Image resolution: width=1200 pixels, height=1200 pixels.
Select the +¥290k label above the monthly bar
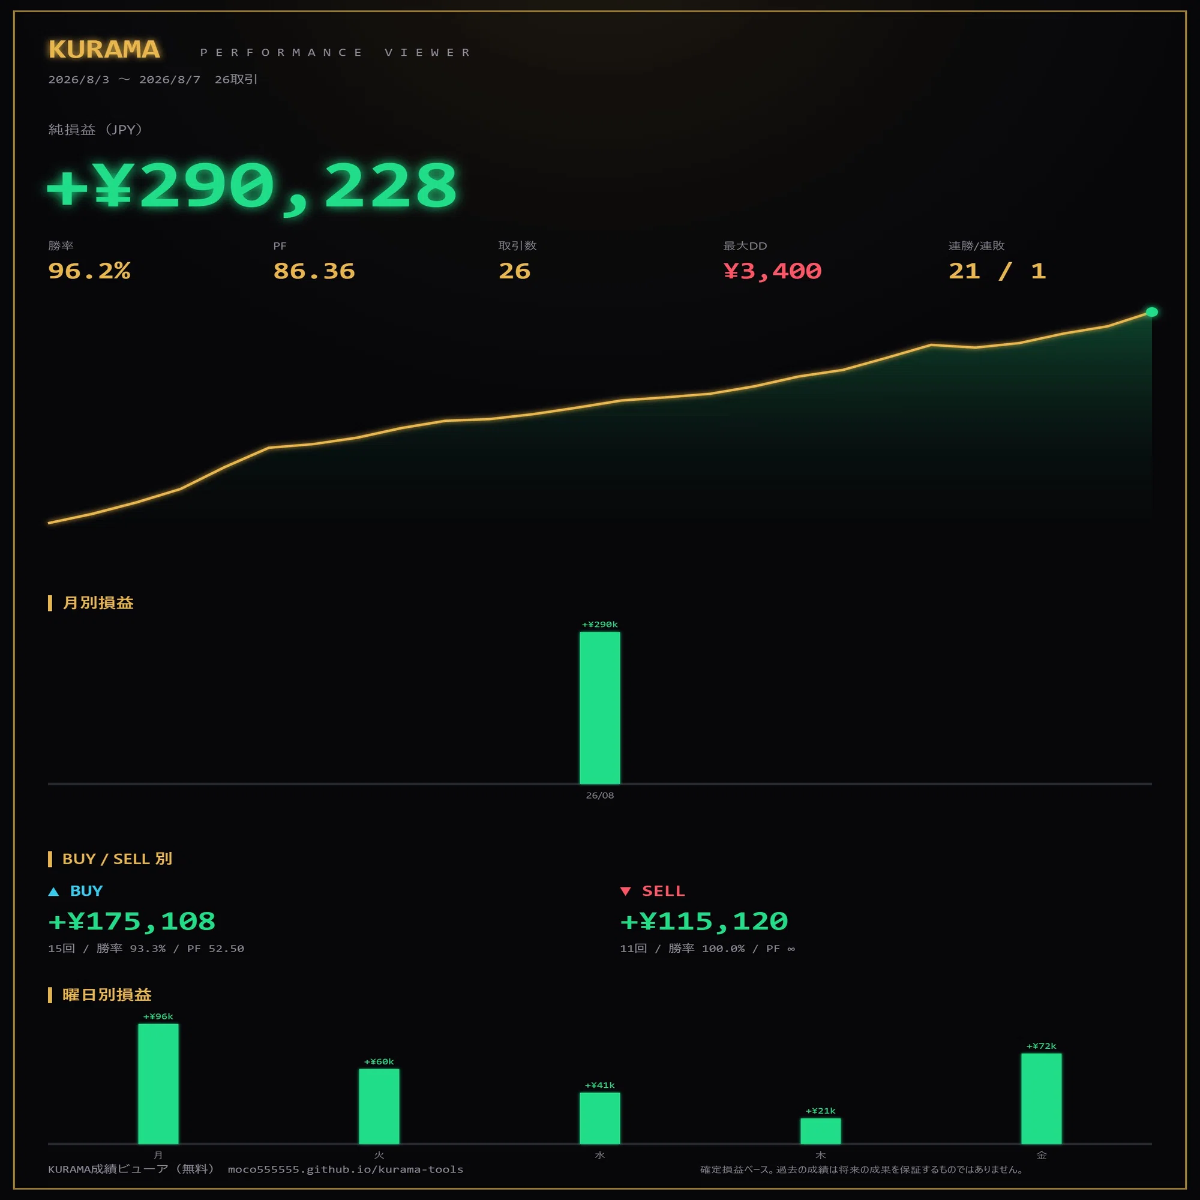point(600,624)
